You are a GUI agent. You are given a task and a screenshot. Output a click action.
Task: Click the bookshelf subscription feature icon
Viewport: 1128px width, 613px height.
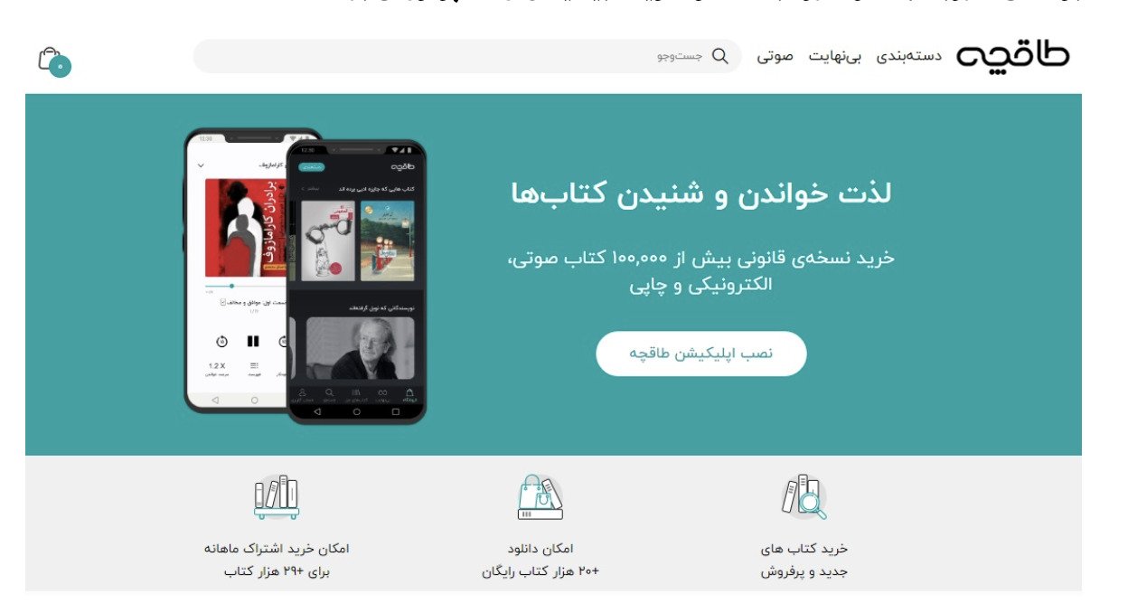pos(276,497)
